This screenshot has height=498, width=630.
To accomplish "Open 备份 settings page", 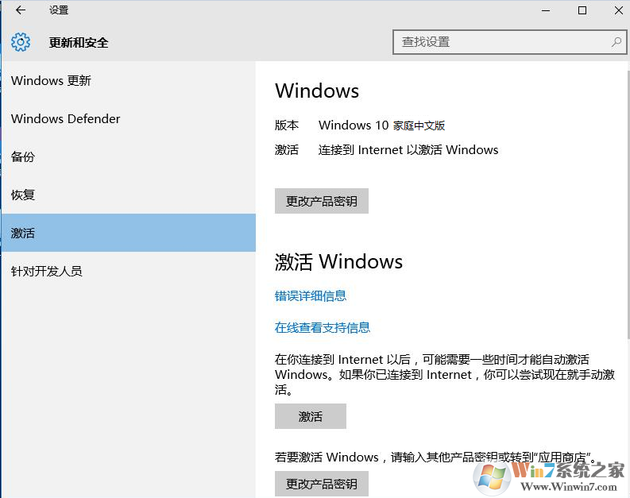I will click(x=129, y=156).
